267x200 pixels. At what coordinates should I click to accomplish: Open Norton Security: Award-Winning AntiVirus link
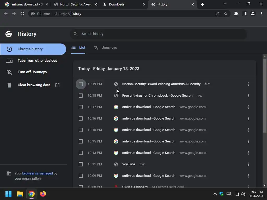click(x=161, y=84)
